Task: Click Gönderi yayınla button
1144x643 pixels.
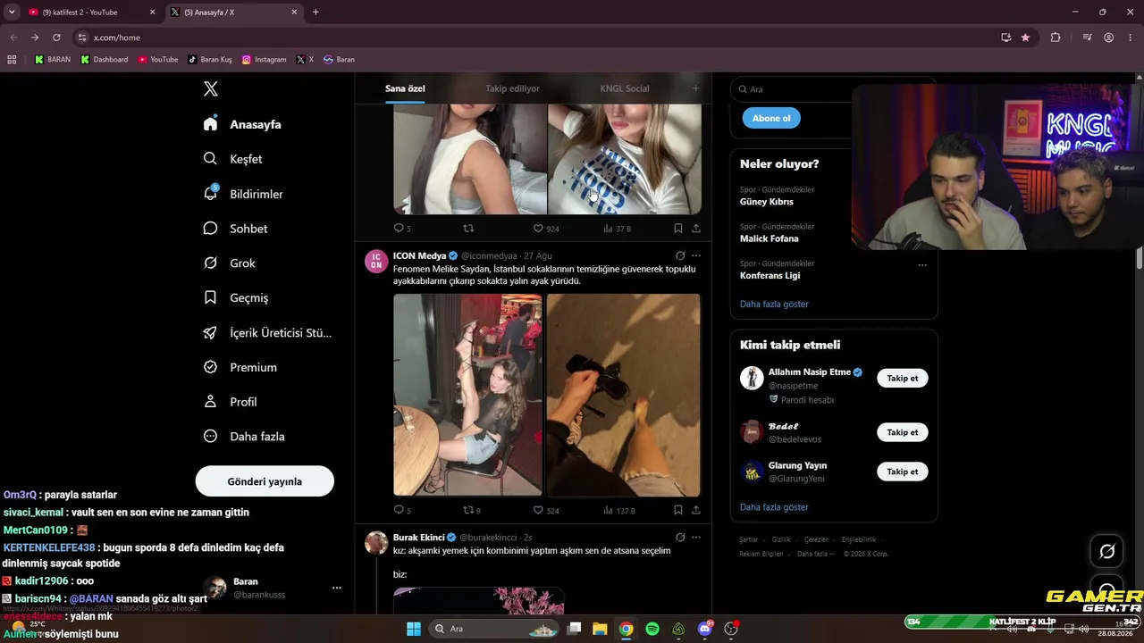Action: point(265,481)
